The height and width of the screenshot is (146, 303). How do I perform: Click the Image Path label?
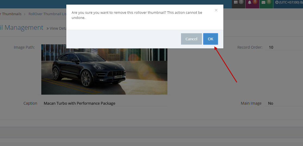point(24,47)
